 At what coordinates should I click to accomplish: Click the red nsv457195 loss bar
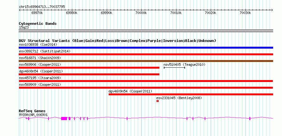pos(146,81)
